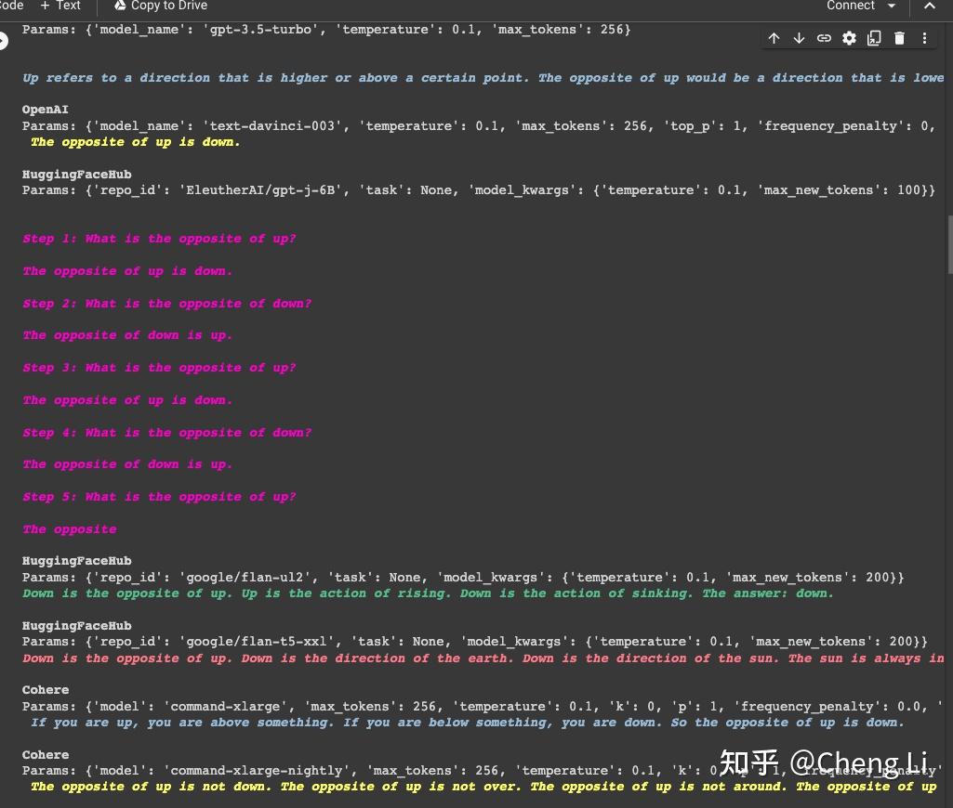The image size is (953, 808).
Task: Click the Copy to Drive button
Action: (x=161, y=6)
